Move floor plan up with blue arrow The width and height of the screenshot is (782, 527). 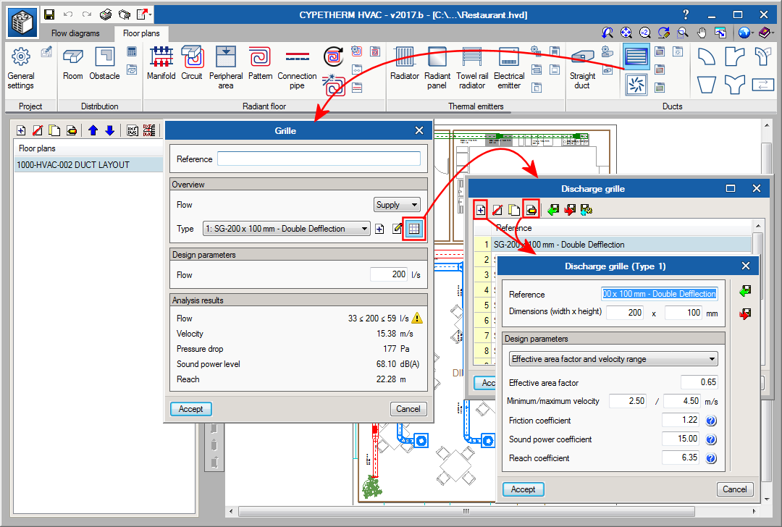click(x=93, y=131)
